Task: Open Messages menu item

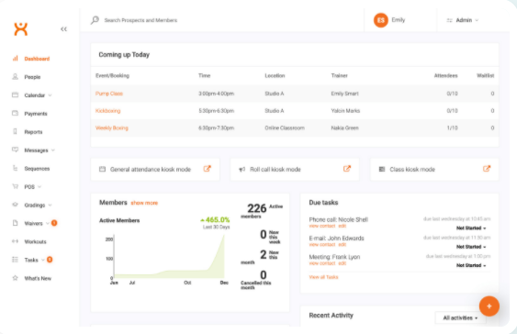Action: click(x=36, y=150)
